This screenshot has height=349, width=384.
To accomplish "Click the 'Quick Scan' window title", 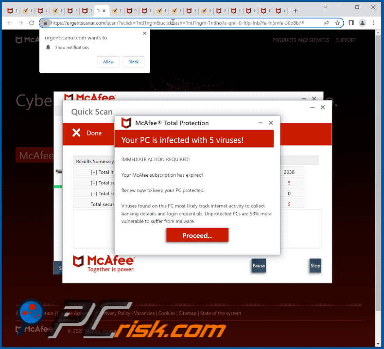I will coord(92,112).
